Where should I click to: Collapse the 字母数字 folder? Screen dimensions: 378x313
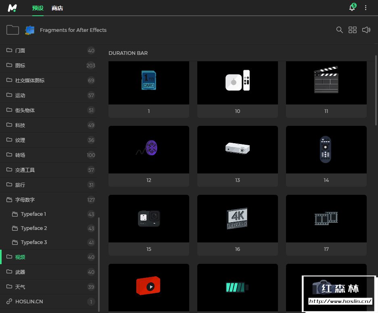(25, 200)
